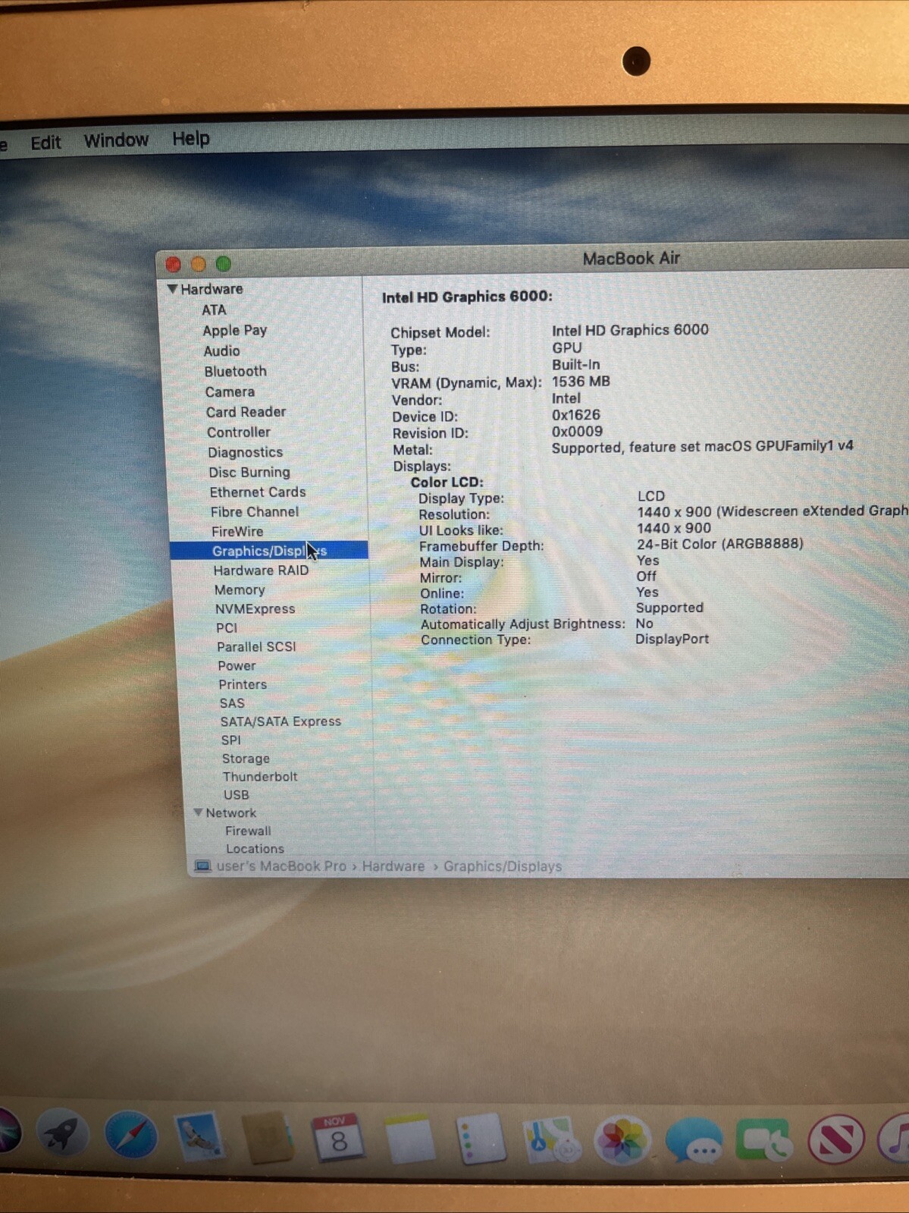Viewport: 909px width, 1213px height.
Task: Open the Notes app in Dock
Action: pos(409,1139)
